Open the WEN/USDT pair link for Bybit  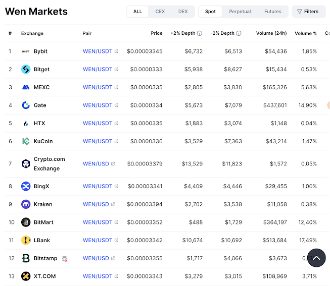tap(98, 51)
